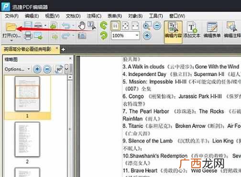
Task: Open the 窗口(W) menu
Action: pos(177,16)
